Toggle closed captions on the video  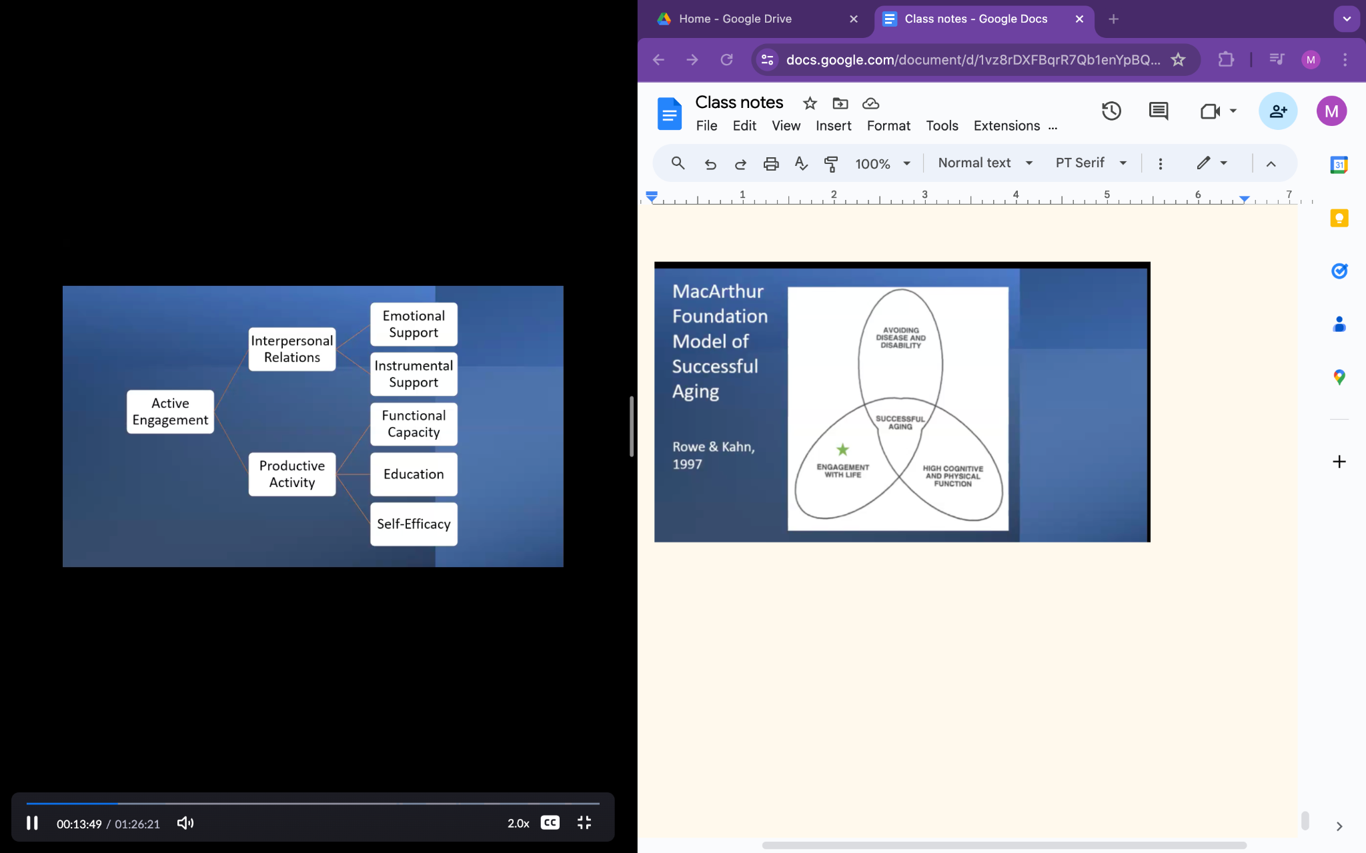(550, 823)
